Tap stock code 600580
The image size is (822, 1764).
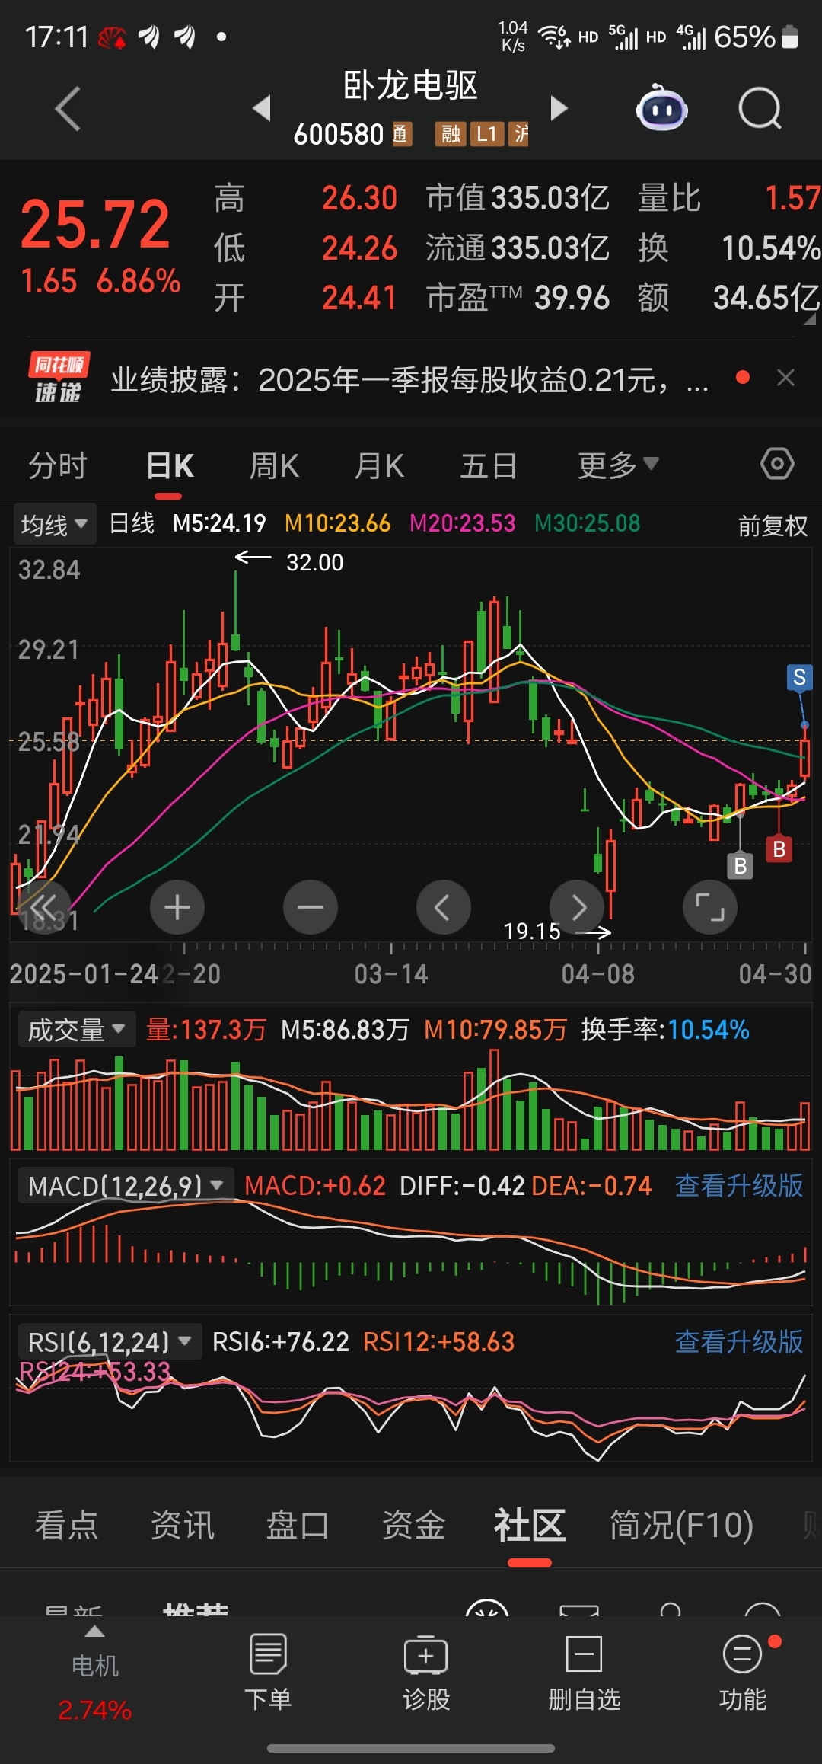[339, 135]
